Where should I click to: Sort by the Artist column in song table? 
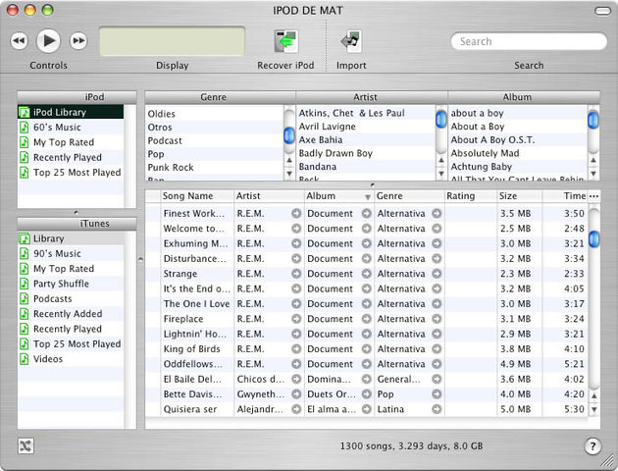[x=269, y=196]
